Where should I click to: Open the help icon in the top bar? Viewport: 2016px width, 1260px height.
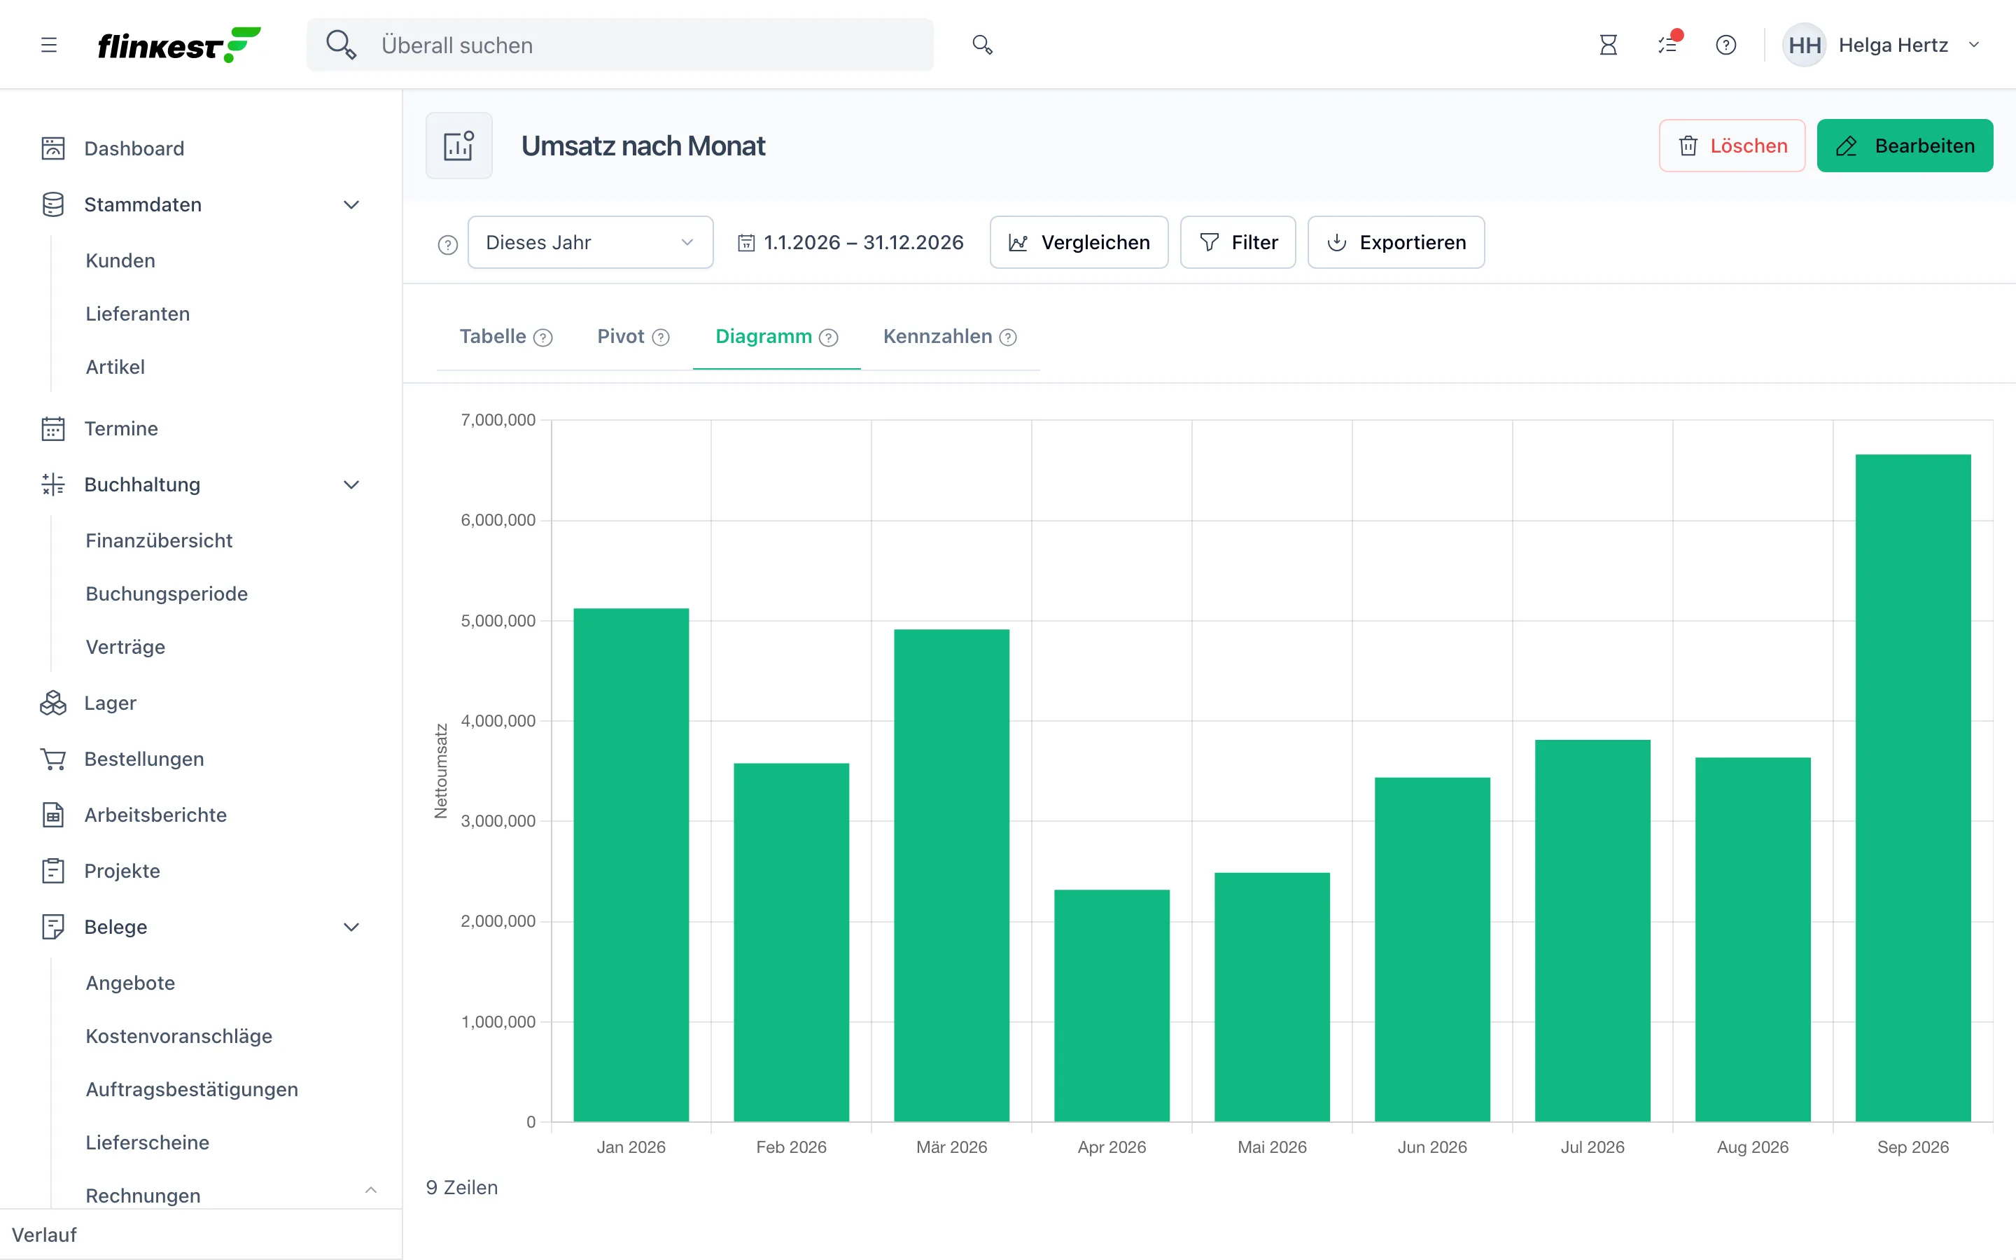[x=1726, y=45]
